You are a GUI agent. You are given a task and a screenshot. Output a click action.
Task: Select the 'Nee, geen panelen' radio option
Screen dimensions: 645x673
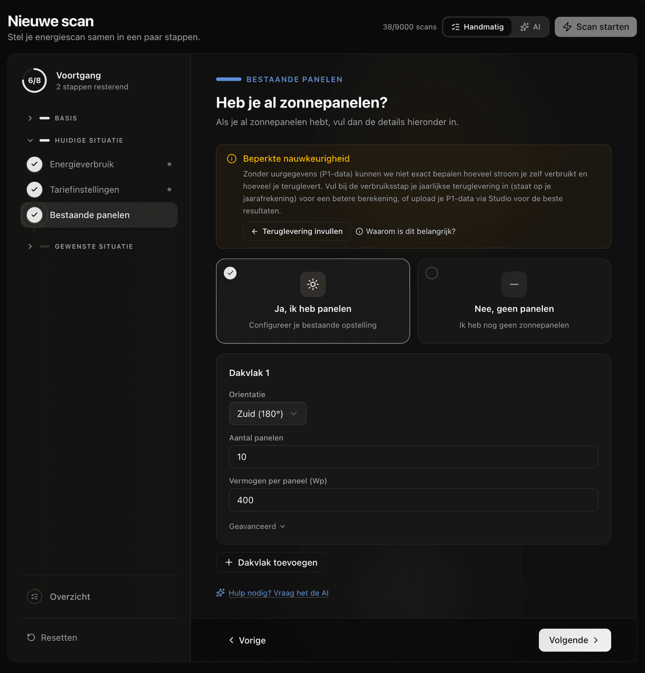click(432, 273)
